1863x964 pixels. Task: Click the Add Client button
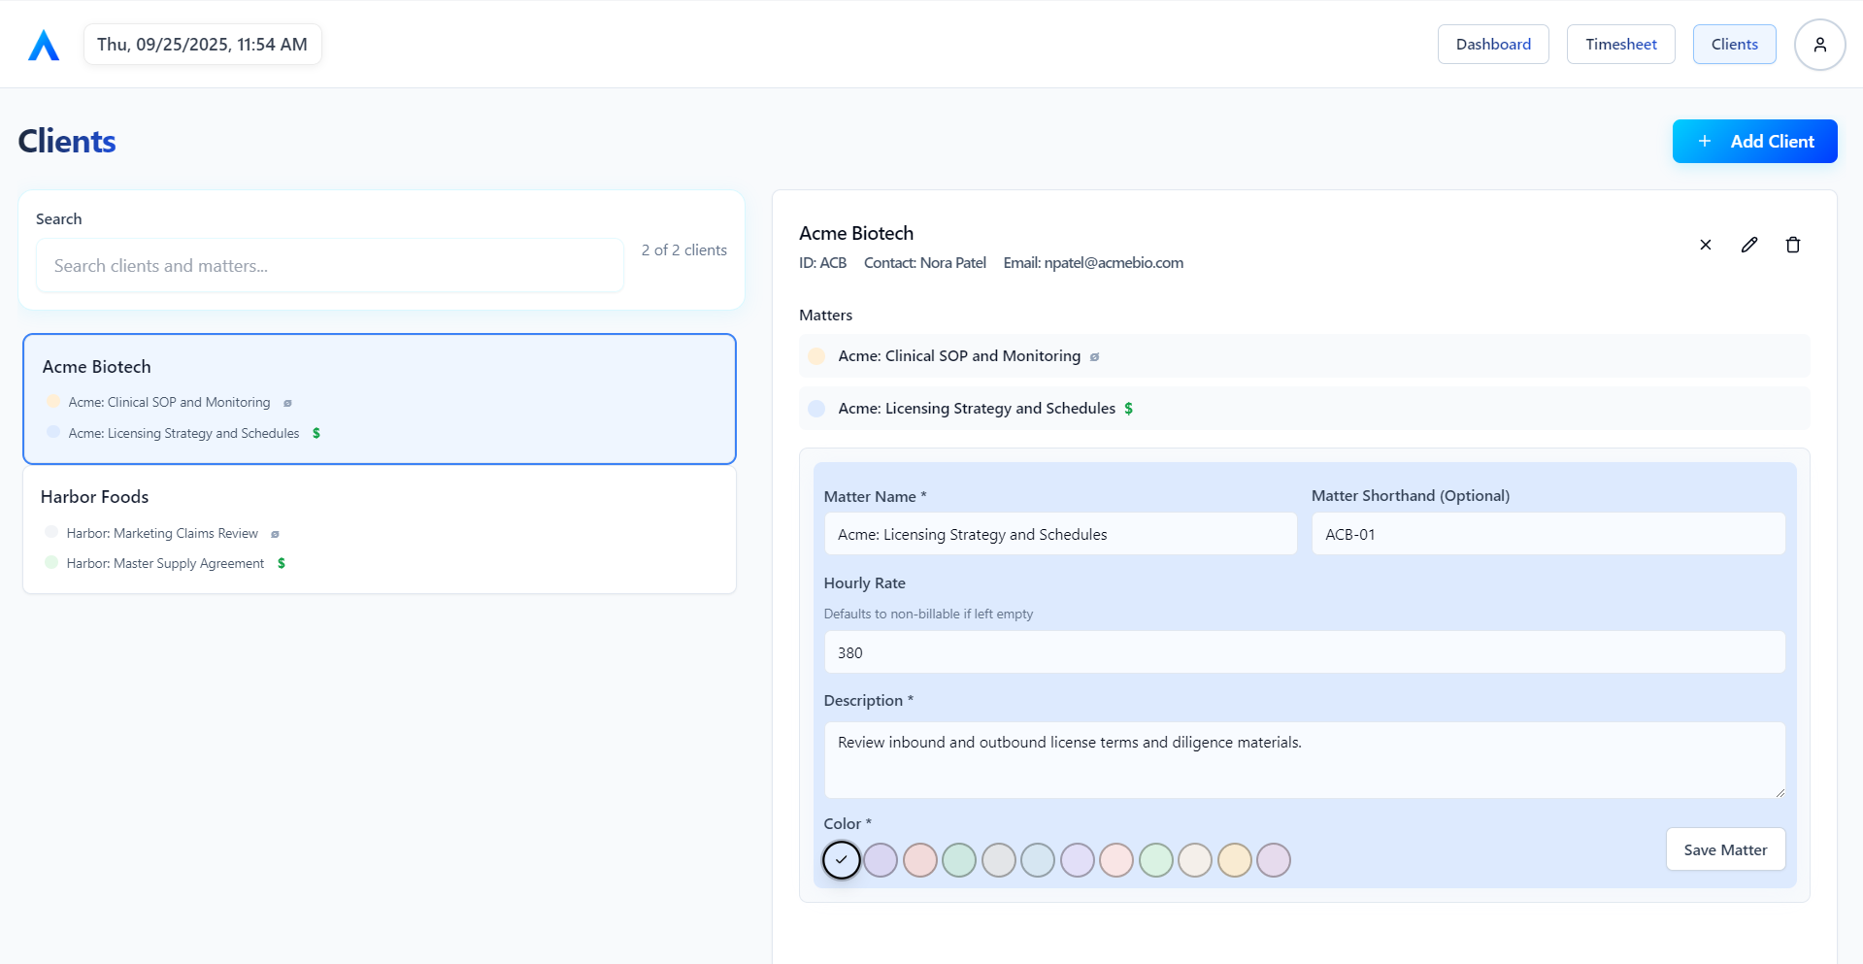point(1754,141)
